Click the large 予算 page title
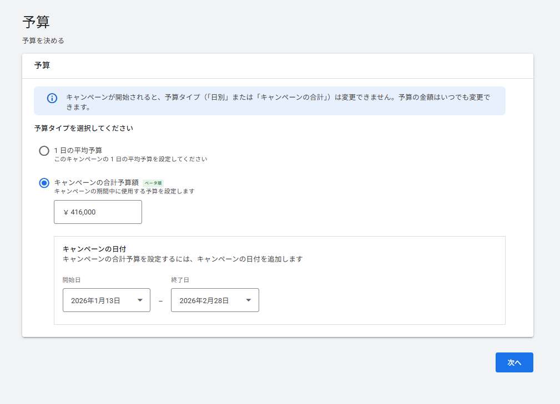Viewport: 560px width, 404px height. [36, 22]
